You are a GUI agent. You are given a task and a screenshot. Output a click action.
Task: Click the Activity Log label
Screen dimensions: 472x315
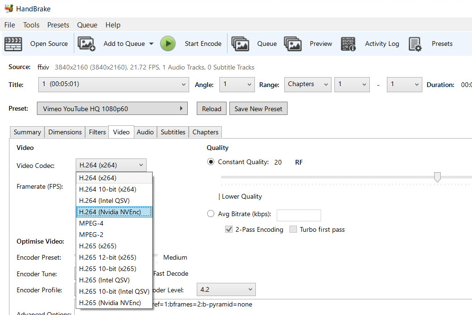382,44
